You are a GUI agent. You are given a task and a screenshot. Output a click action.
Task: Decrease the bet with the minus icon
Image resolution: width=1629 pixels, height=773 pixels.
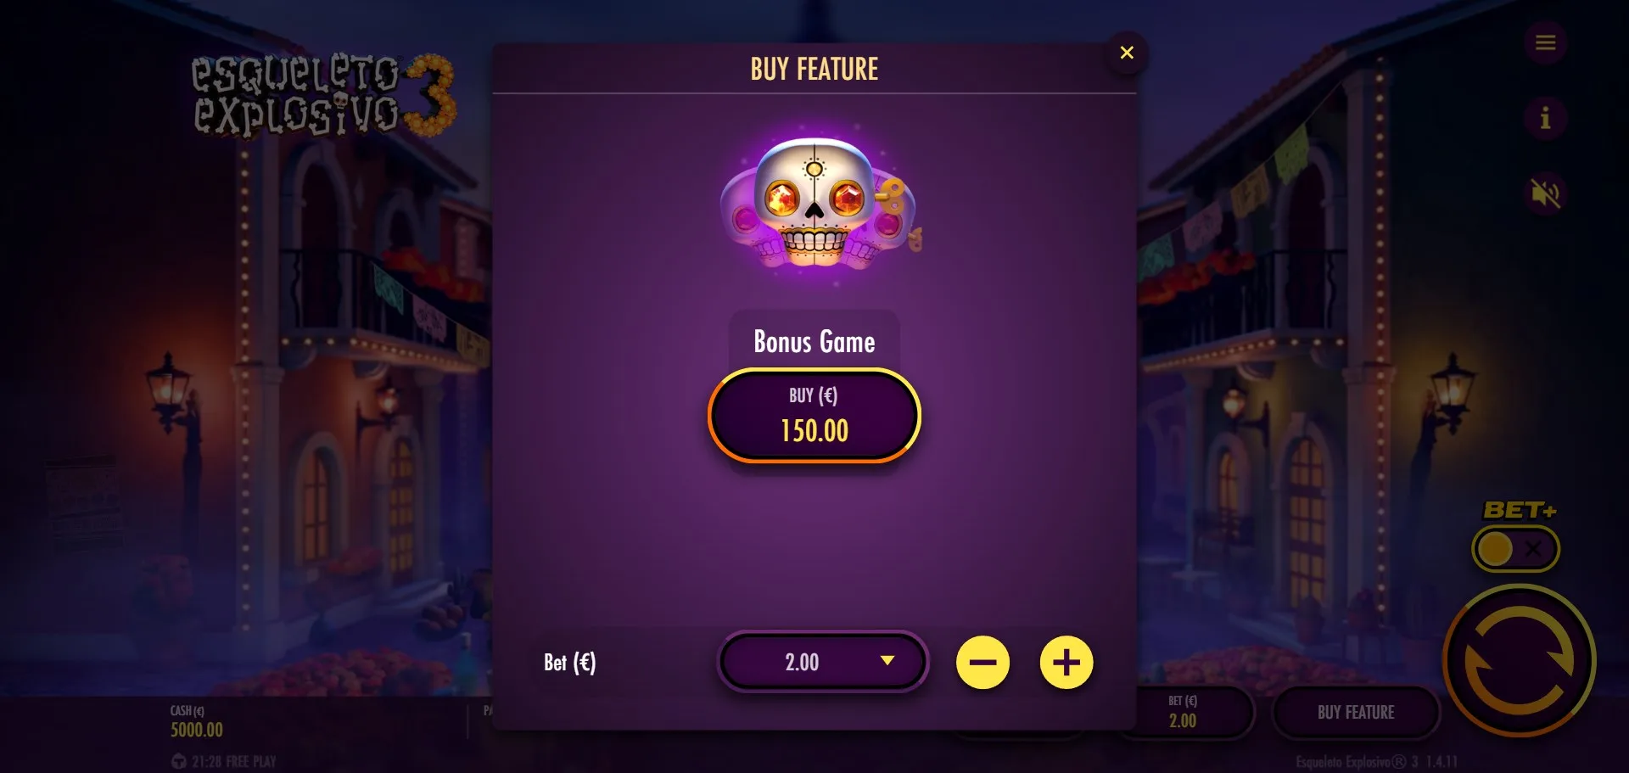coord(982,662)
